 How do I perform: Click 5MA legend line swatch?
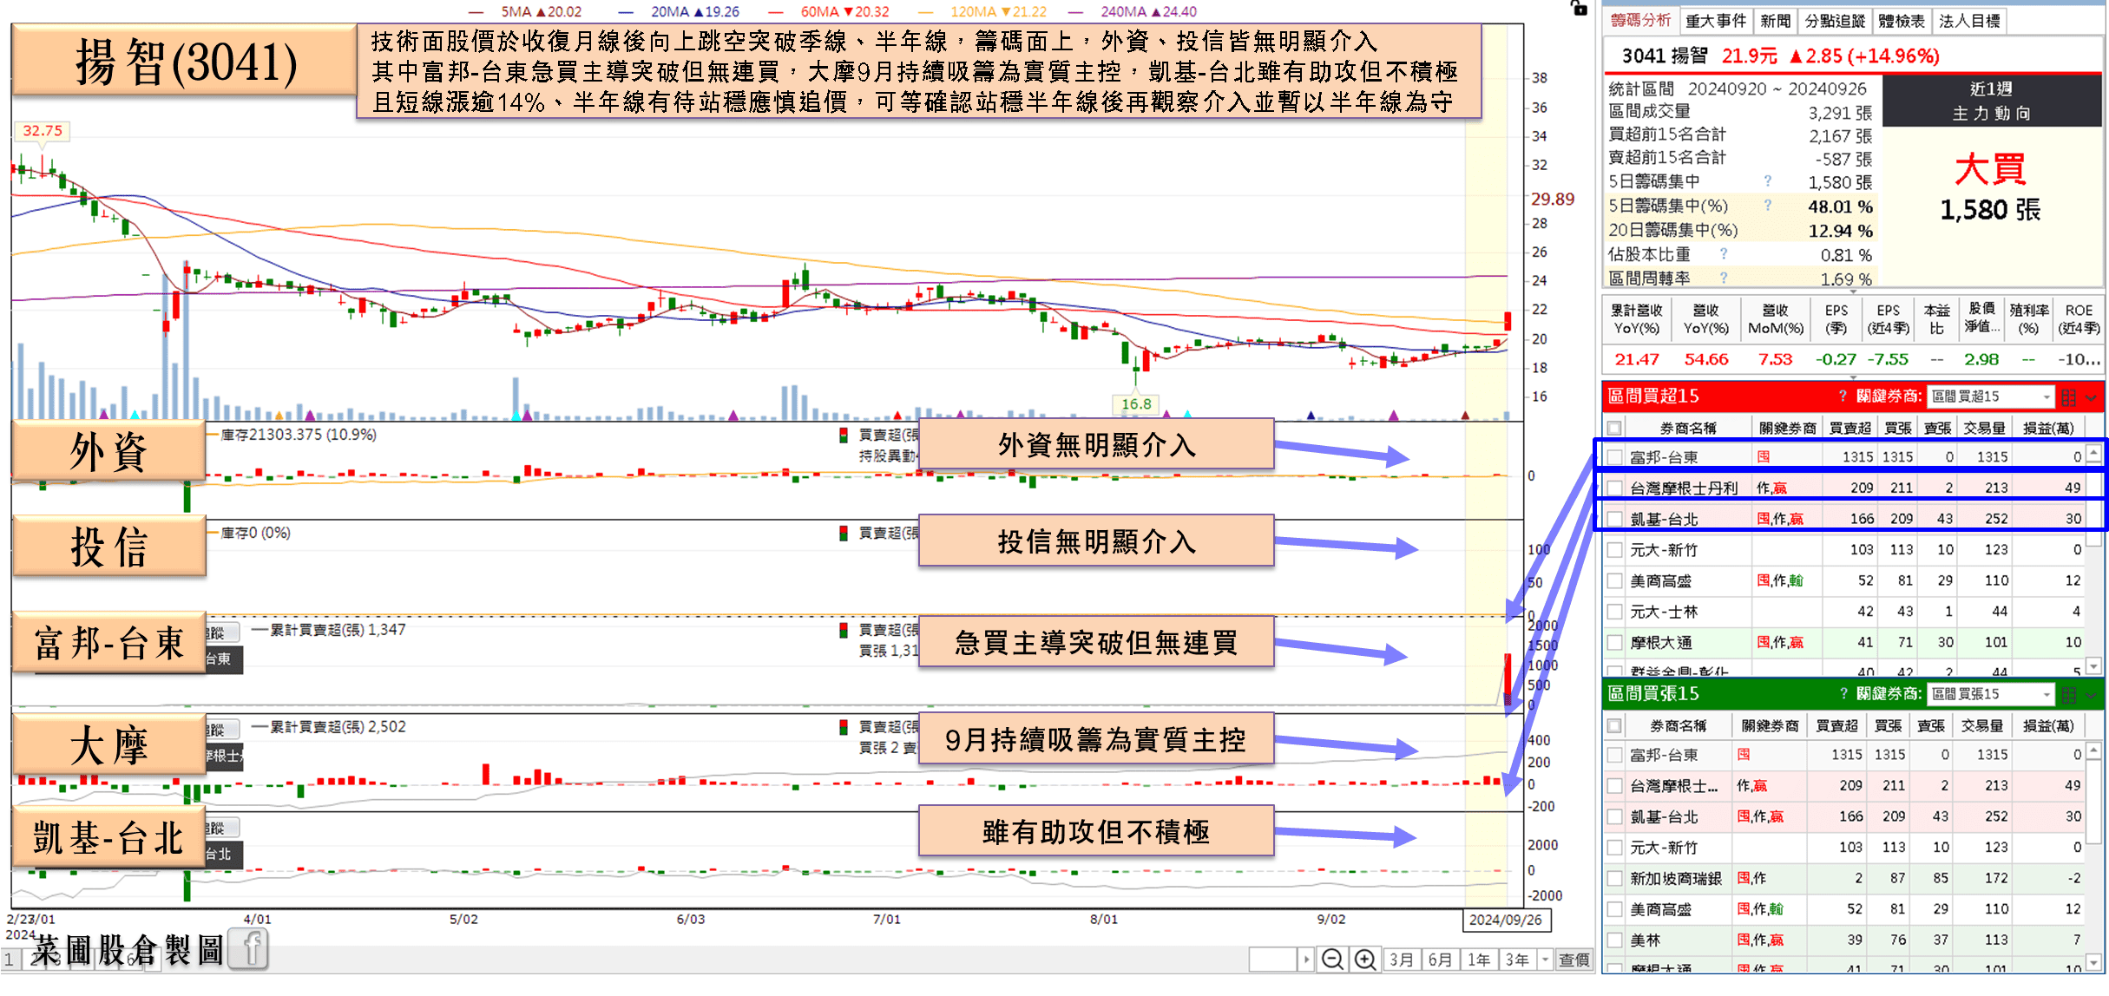[x=476, y=12]
